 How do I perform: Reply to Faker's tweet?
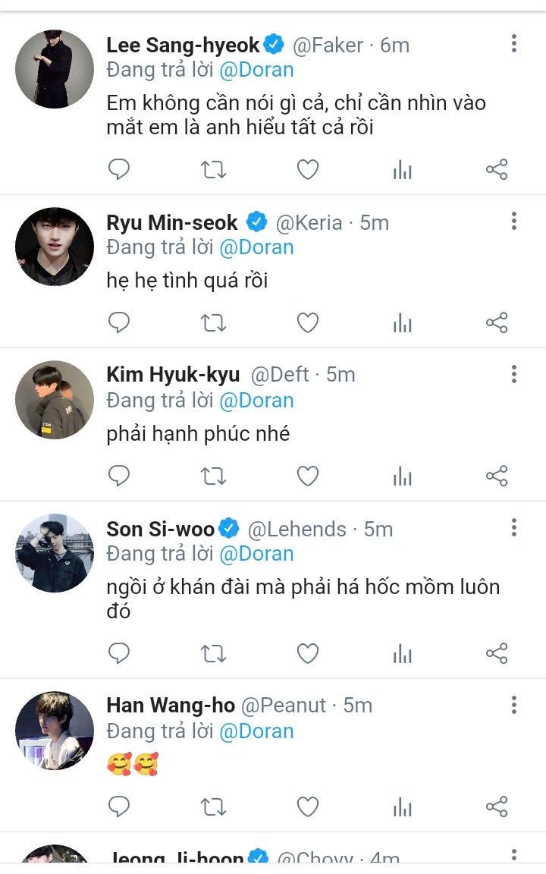[119, 169]
